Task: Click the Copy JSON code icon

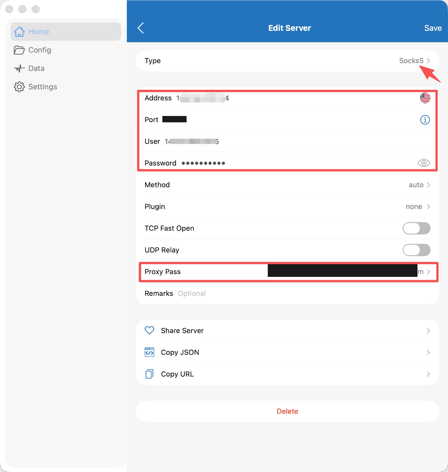Action: pyautogui.click(x=149, y=352)
